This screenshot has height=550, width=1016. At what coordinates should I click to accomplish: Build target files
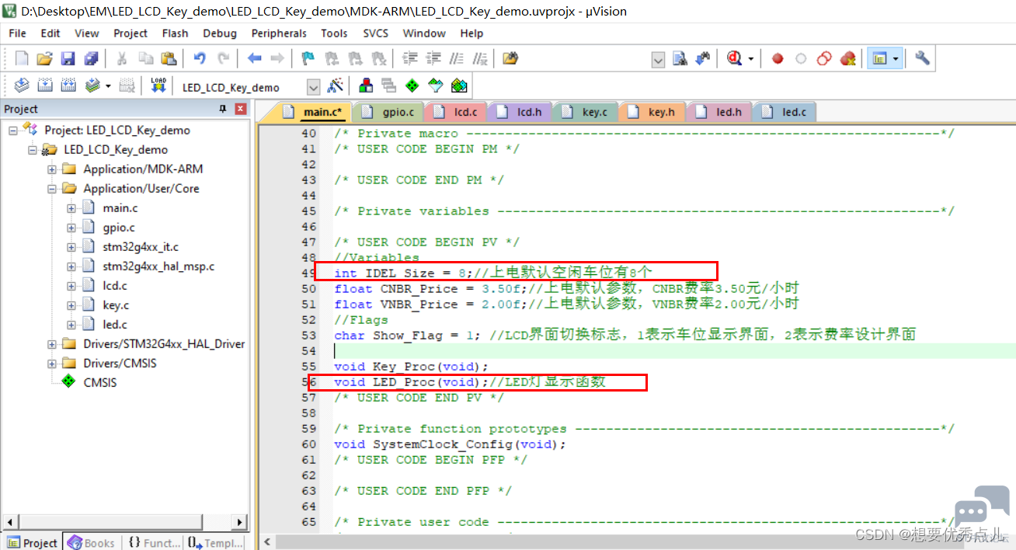point(45,85)
